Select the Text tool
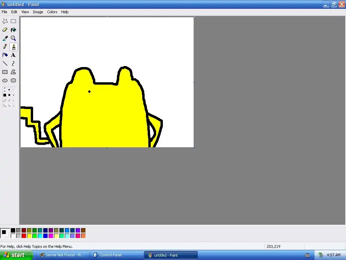346x260 pixels. (14, 55)
